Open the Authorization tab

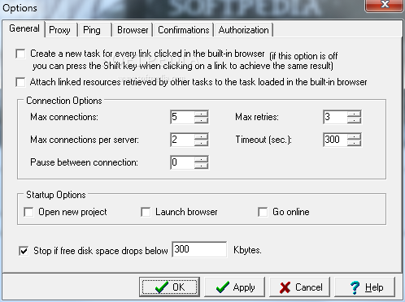coord(243,30)
